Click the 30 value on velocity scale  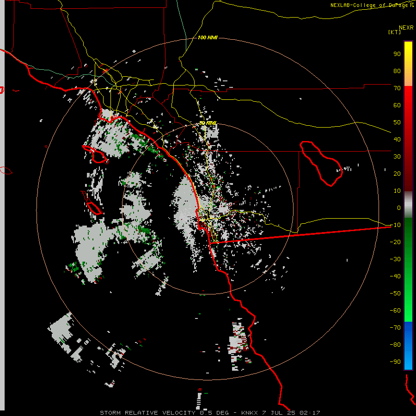pyautogui.click(x=397, y=157)
